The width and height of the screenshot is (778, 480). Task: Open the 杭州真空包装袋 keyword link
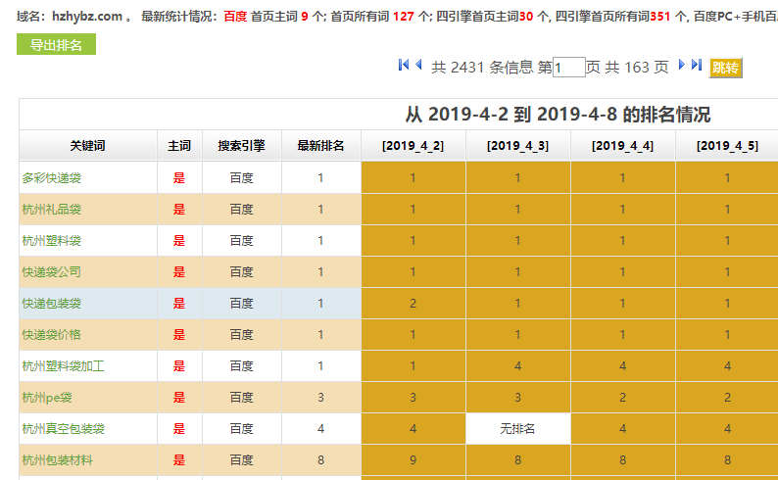(64, 429)
